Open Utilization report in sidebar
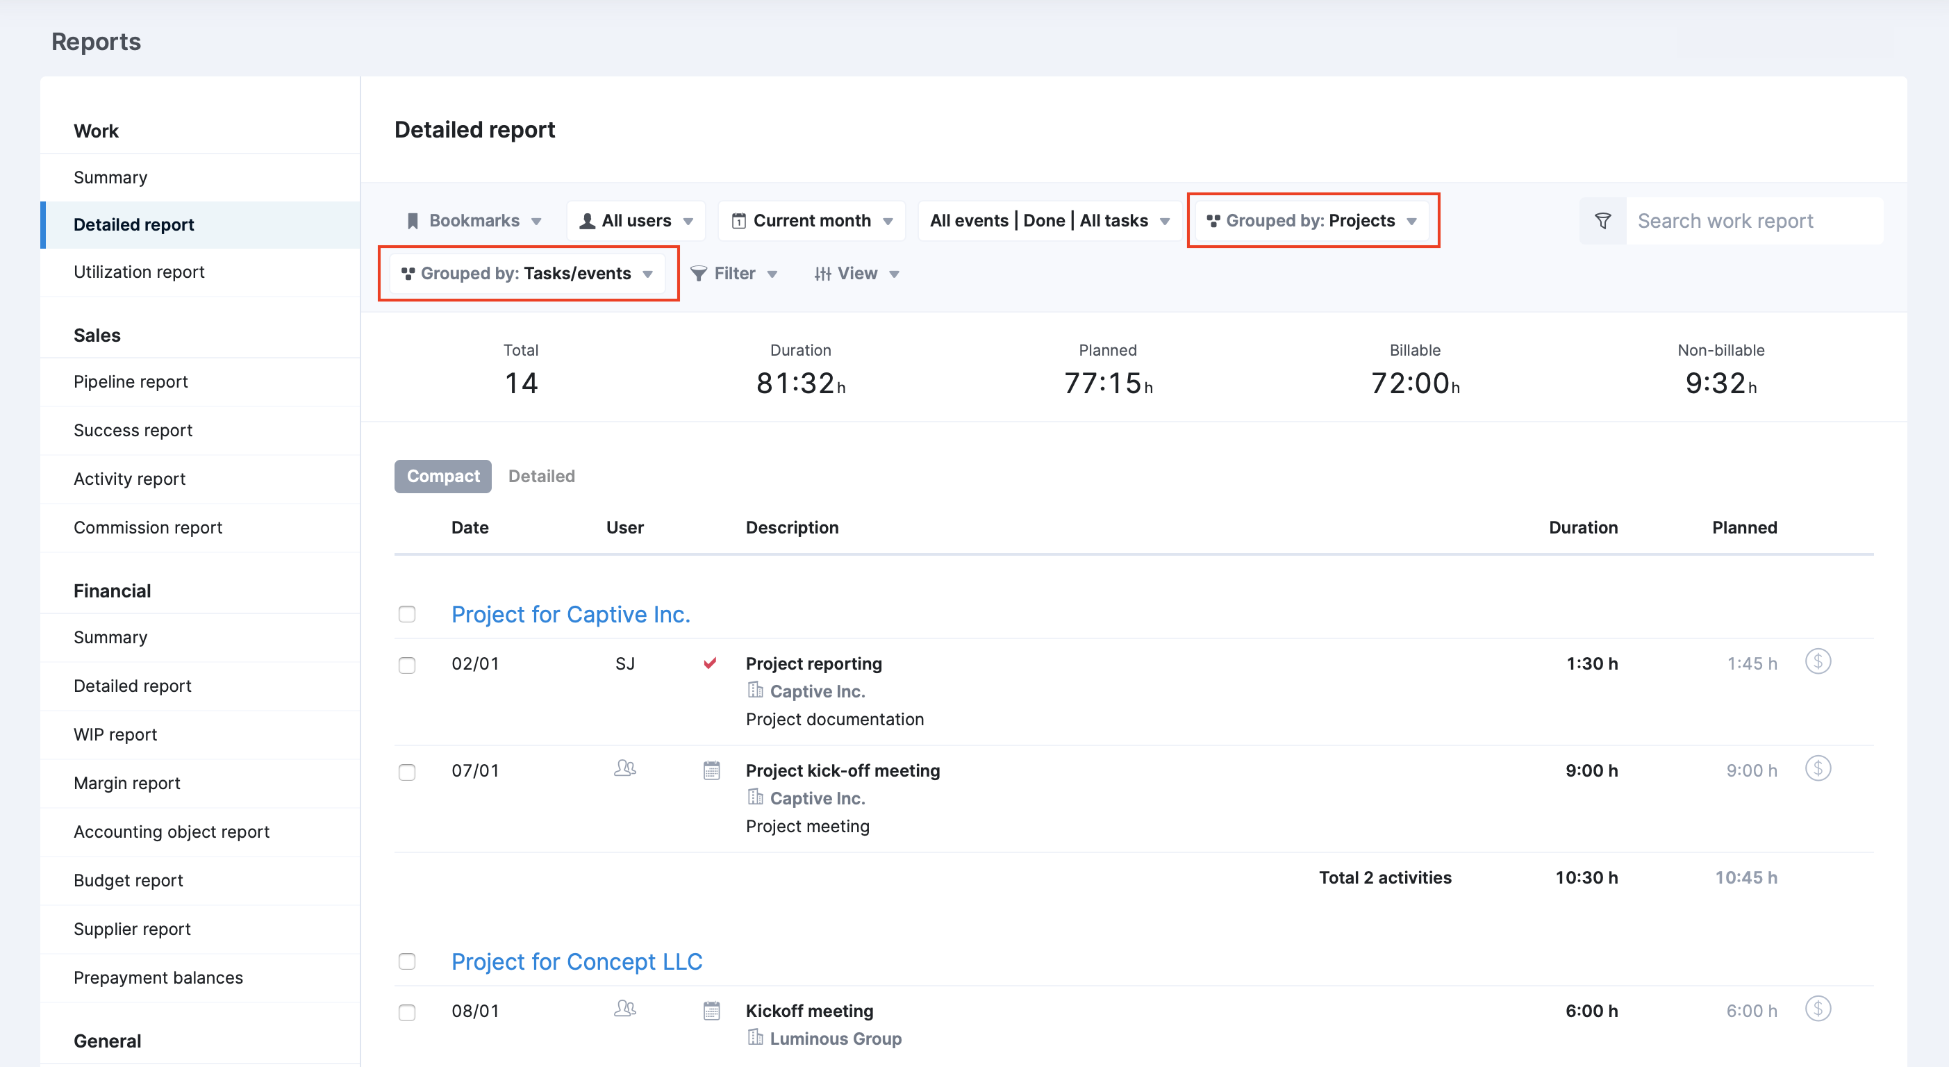Image resolution: width=1949 pixels, height=1067 pixels. (201, 272)
